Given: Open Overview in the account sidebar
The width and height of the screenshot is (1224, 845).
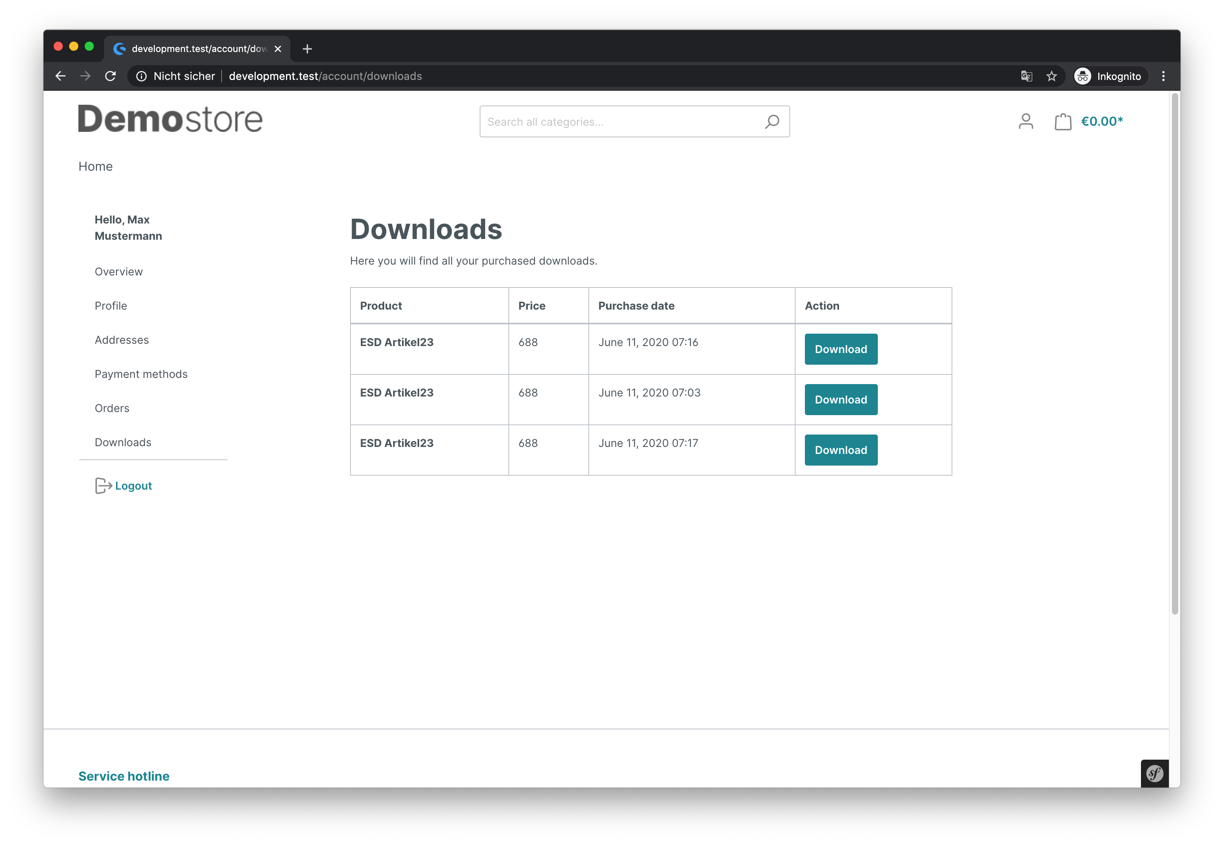Looking at the screenshot, I should [119, 272].
